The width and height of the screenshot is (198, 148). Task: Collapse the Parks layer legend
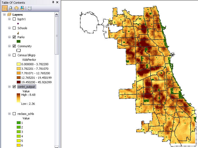coord(9,37)
